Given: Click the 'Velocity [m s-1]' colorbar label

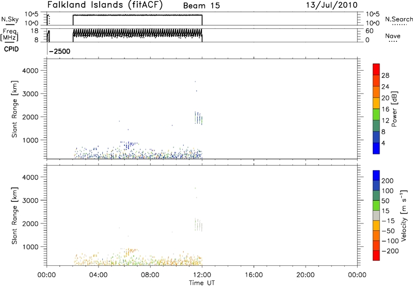Looking at the screenshot, I should click(x=404, y=215).
